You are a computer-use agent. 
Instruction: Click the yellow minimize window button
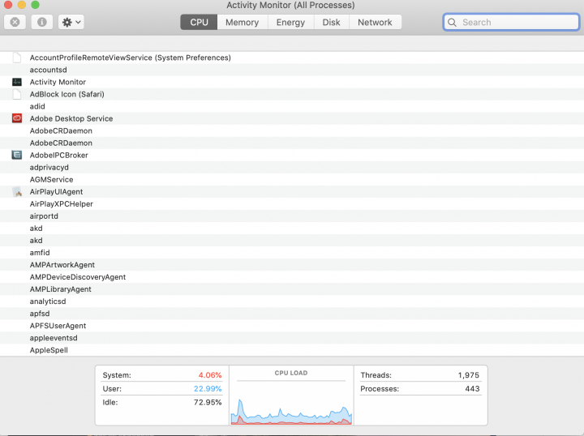point(22,5)
